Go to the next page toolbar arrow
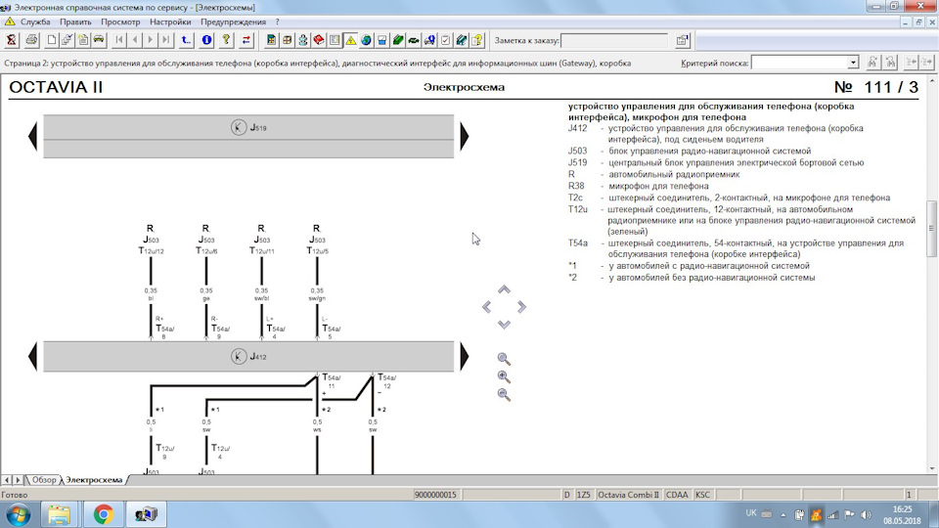This screenshot has height=528, width=939. [151, 41]
